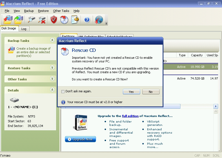Click the vertical scrollbar up arrow in upgrade pane

tap(216, 111)
